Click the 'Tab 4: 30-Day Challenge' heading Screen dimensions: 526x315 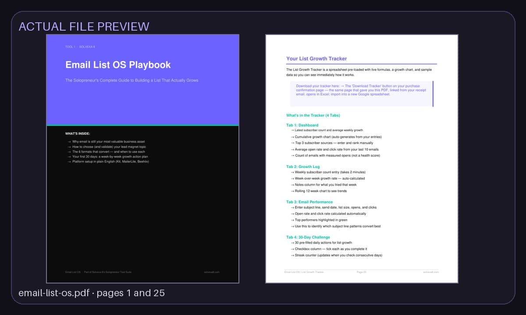[x=308, y=238]
